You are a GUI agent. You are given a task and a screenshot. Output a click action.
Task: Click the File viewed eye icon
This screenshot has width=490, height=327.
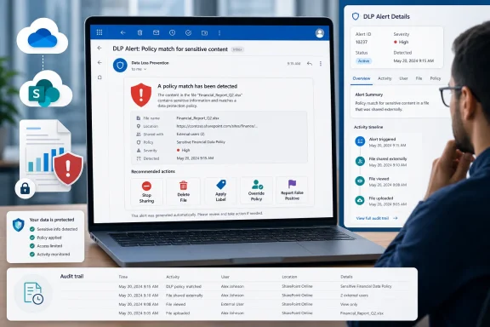[x=360, y=181]
